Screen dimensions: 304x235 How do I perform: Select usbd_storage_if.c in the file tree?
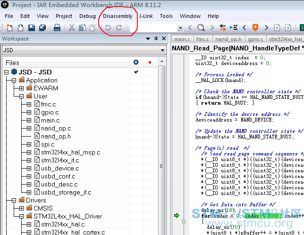[66, 193]
